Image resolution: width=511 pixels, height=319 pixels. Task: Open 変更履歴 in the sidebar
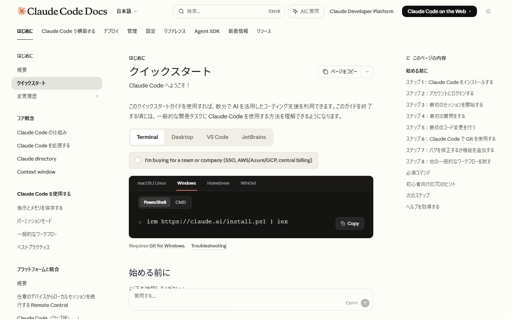click(x=57, y=96)
